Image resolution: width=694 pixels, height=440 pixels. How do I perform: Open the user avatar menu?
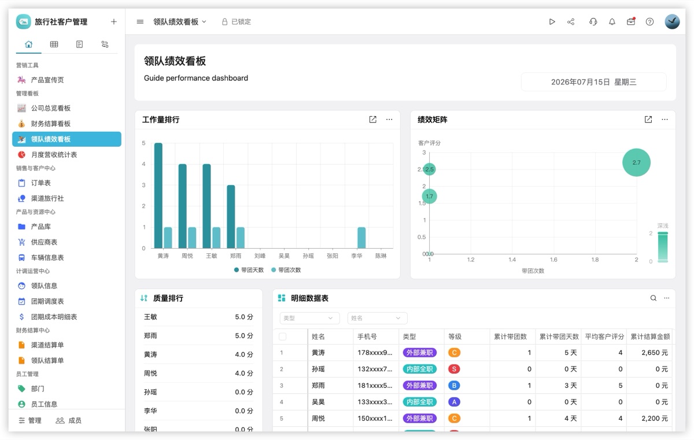[x=672, y=21]
